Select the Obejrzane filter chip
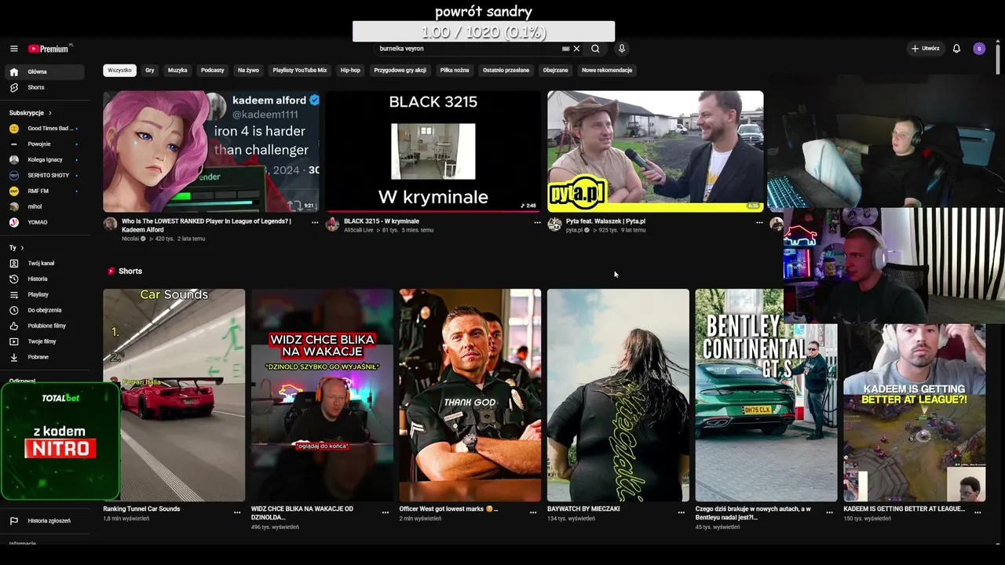Viewport: 1005px width, 565px height. [x=555, y=71]
